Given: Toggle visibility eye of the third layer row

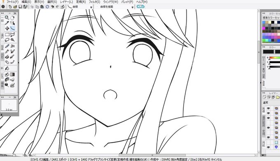Looking at the screenshot, I should click(x=268, y=118).
